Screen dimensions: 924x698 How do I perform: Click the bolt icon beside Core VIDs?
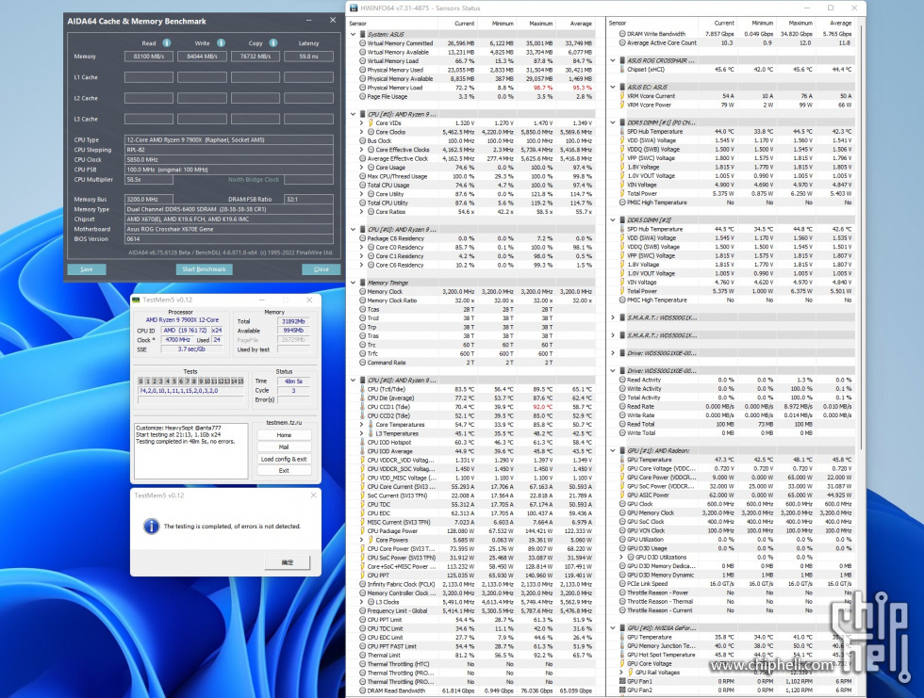click(x=371, y=123)
